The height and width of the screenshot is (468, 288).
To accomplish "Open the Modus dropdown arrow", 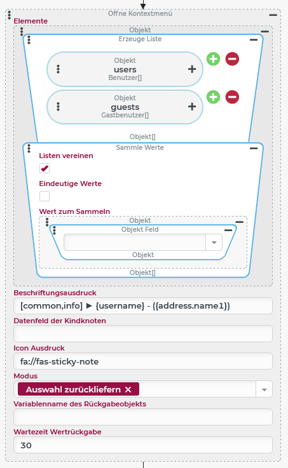I will click(264, 389).
